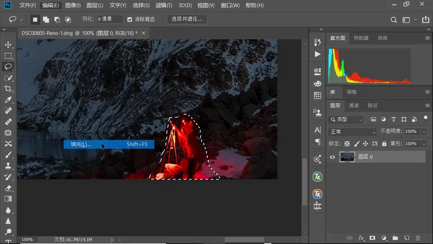Switch to the 导航器 tab
The height and width of the screenshot is (244, 433).
(361, 38)
